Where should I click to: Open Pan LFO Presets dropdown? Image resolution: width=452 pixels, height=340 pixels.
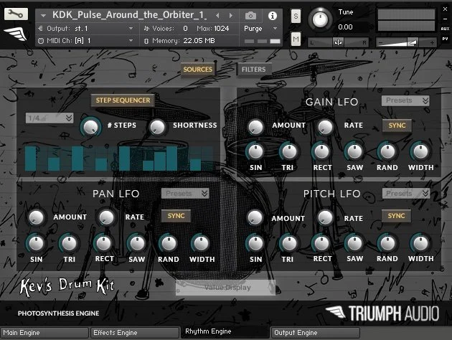185,194
